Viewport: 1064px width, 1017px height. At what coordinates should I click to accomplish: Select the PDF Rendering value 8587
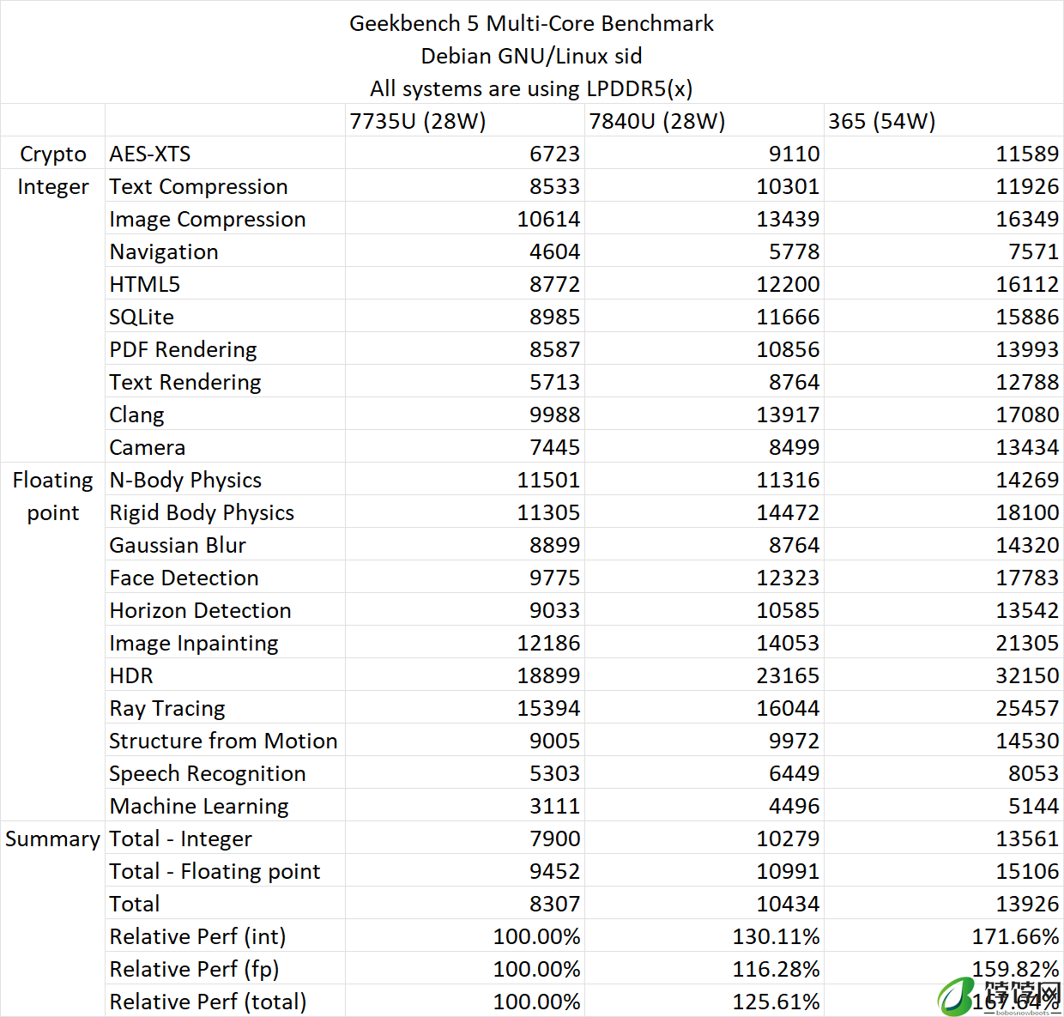pyautogui.click(x=554, y=349)
